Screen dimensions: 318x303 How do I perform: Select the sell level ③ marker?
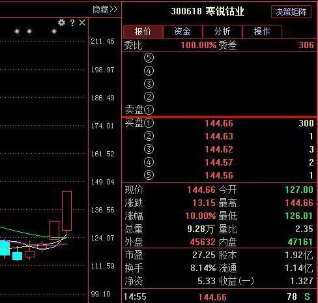click(149, 84)
